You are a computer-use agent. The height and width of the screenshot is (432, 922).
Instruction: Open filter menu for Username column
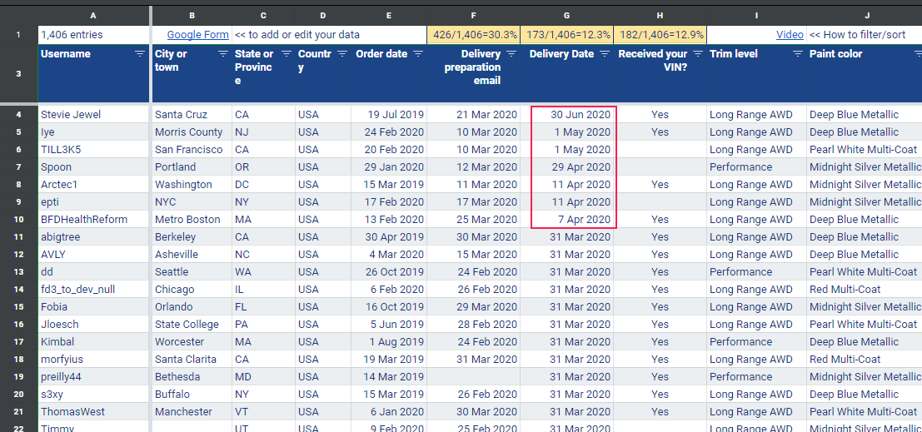point(140,54)
